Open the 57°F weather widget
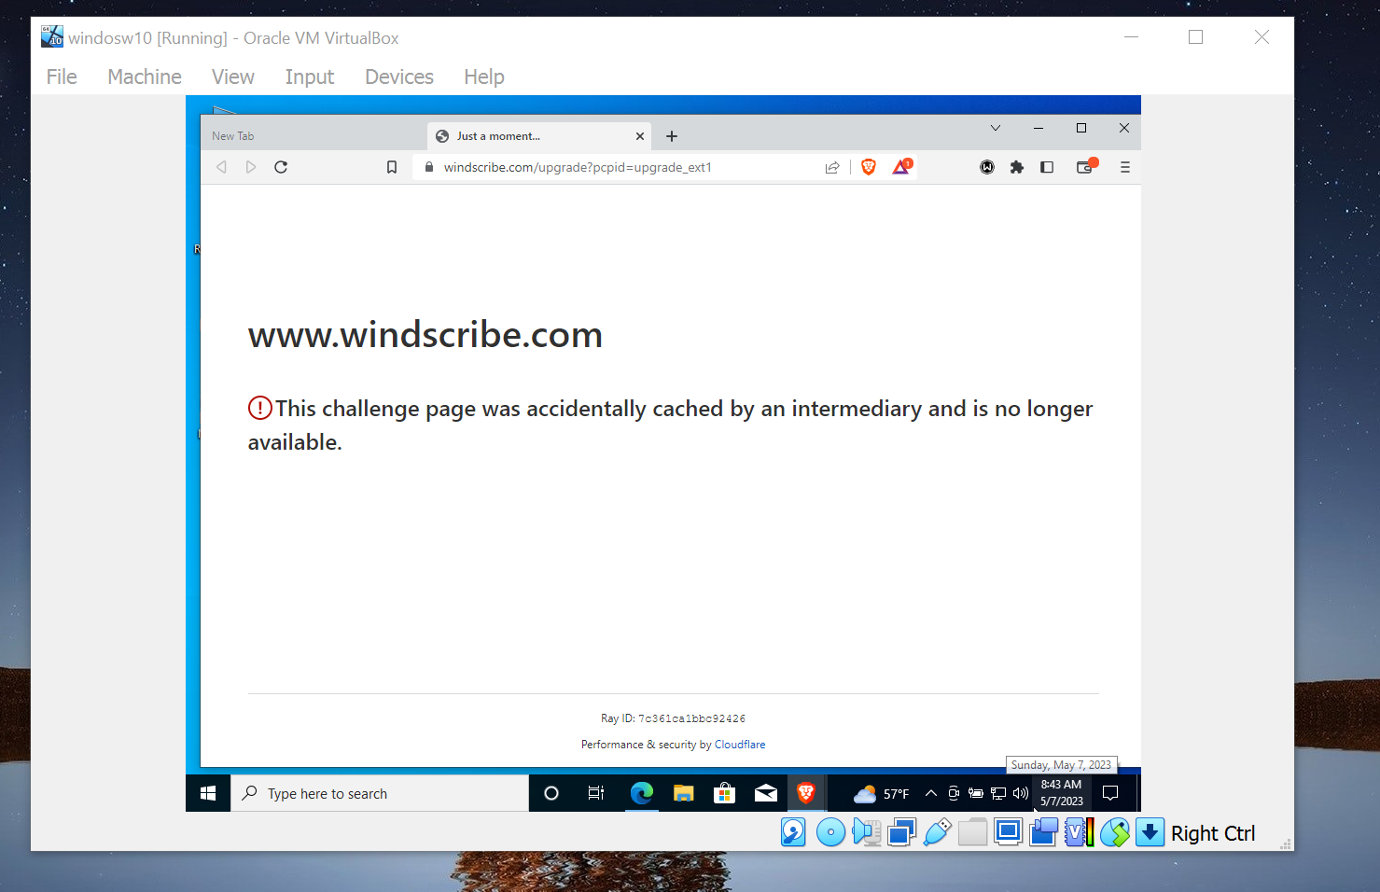 coord(881,794)
